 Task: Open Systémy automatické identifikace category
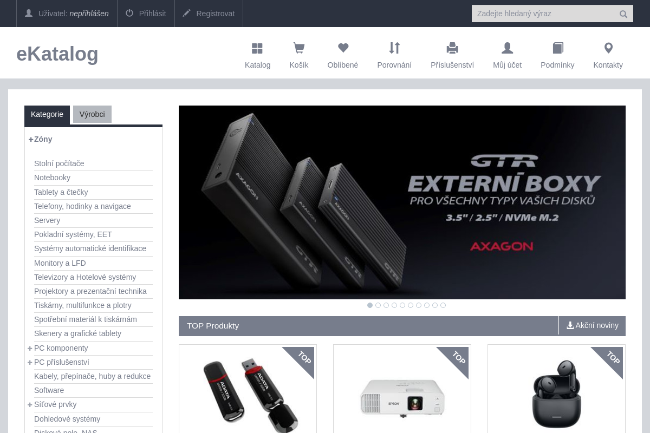click(x=90, y=248)
